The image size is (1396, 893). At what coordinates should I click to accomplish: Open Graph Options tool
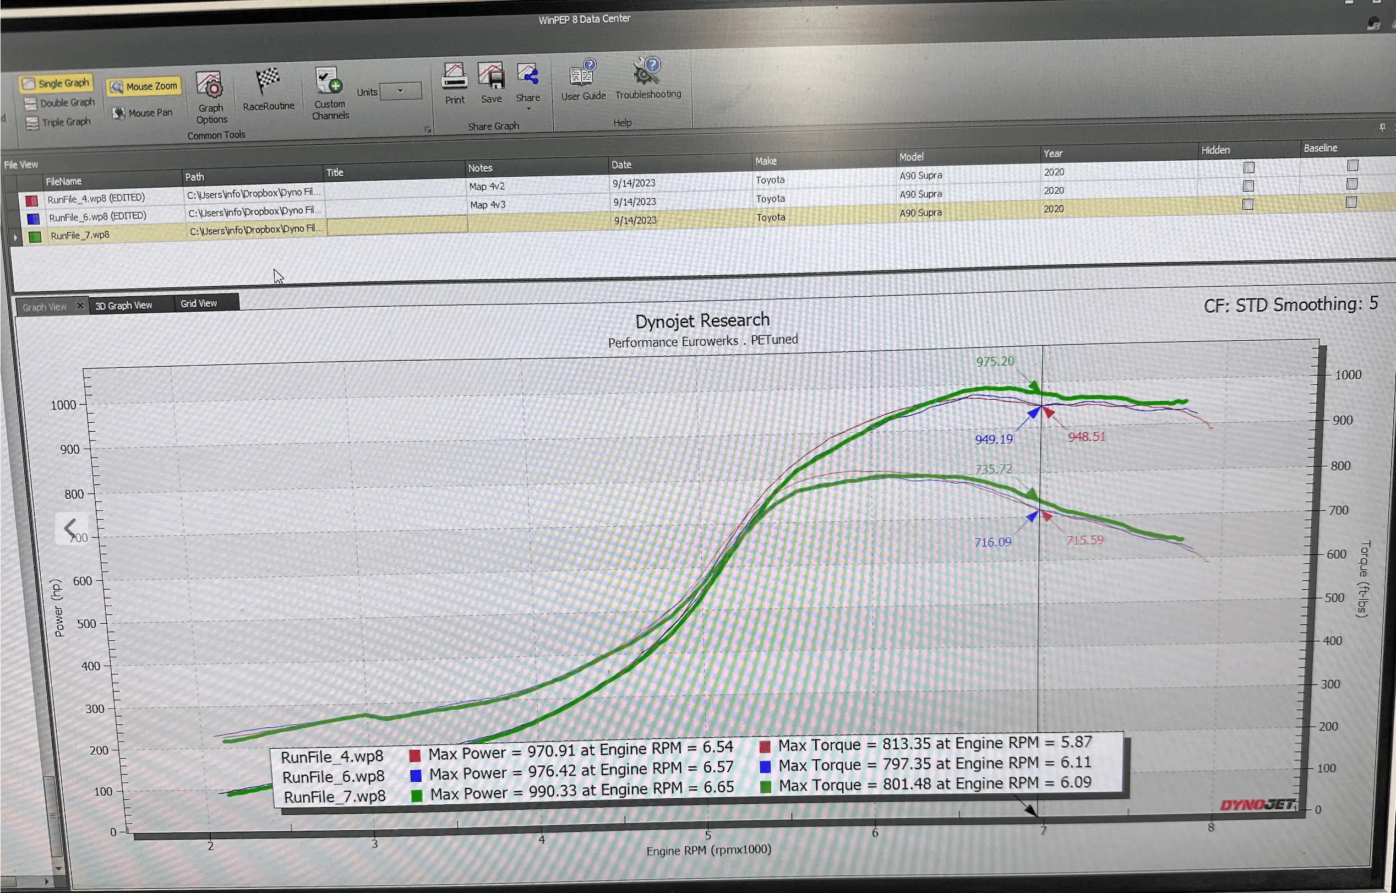click(x=210, y=97)
